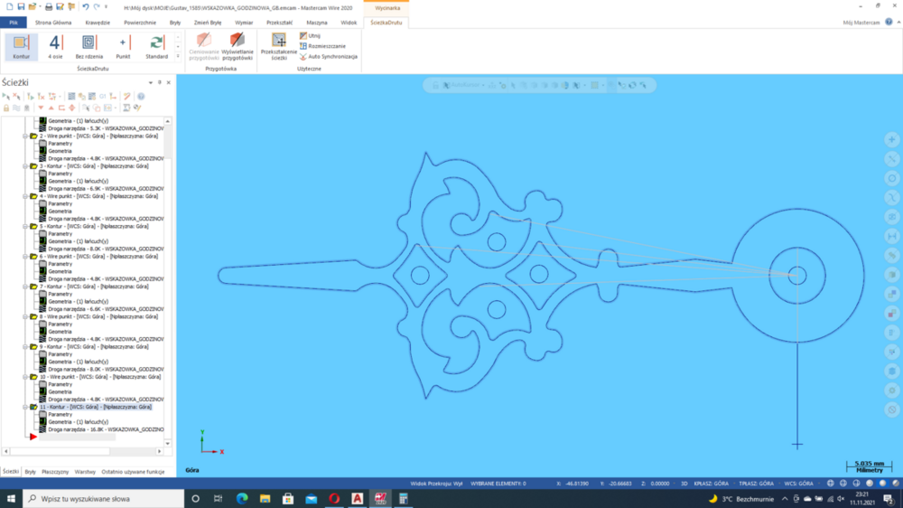The height and width of the screenshot is (508, 903).
Task: Open Calculator from taskbar
Action: [403, 499]
